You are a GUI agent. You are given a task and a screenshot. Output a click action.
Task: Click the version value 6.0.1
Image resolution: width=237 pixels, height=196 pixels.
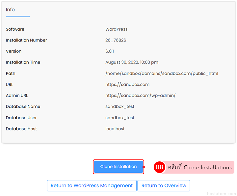[x=110, y=51]
